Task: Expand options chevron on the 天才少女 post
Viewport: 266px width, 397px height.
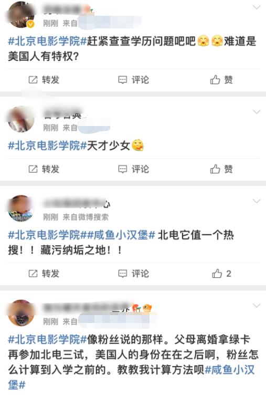Action: [257, 112]
